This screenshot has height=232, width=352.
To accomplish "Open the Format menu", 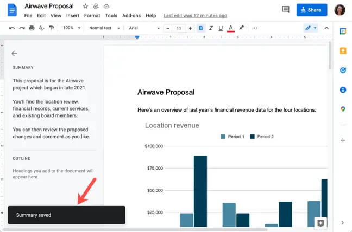I will pos(92,16).
